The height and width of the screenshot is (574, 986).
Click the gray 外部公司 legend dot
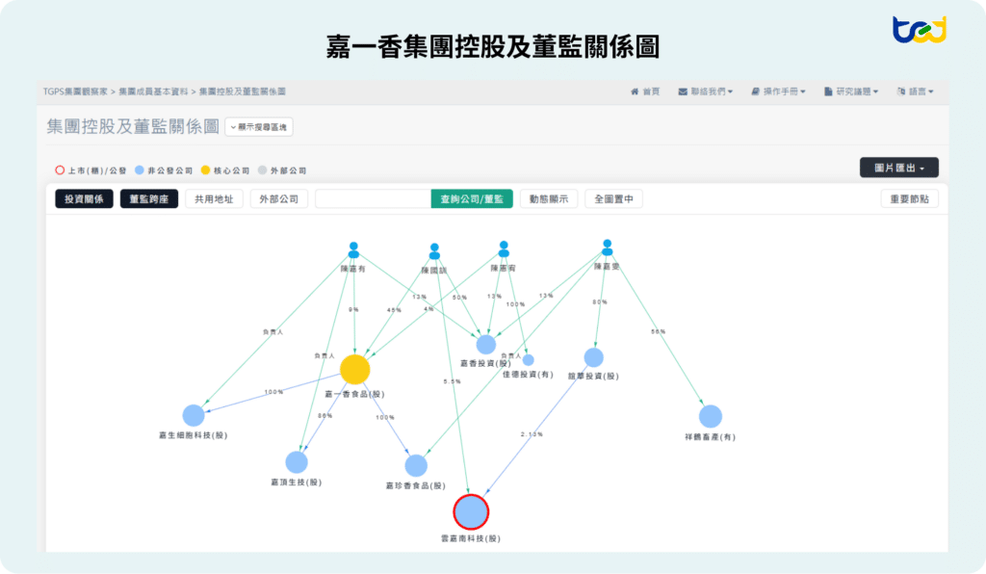(262, 170)
